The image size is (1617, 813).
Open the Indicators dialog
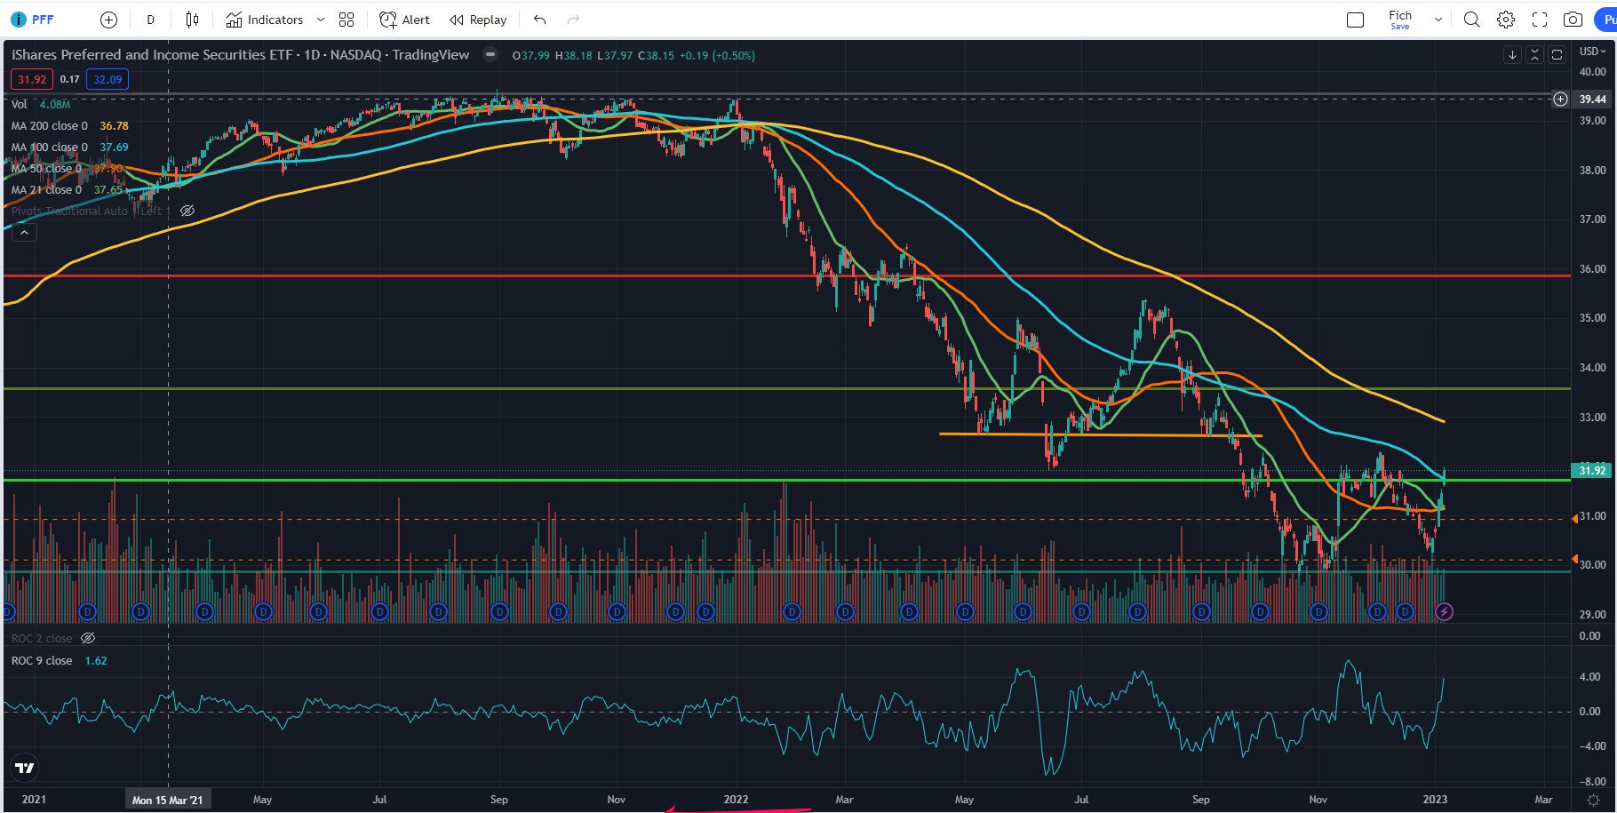(x=265, y=20)
